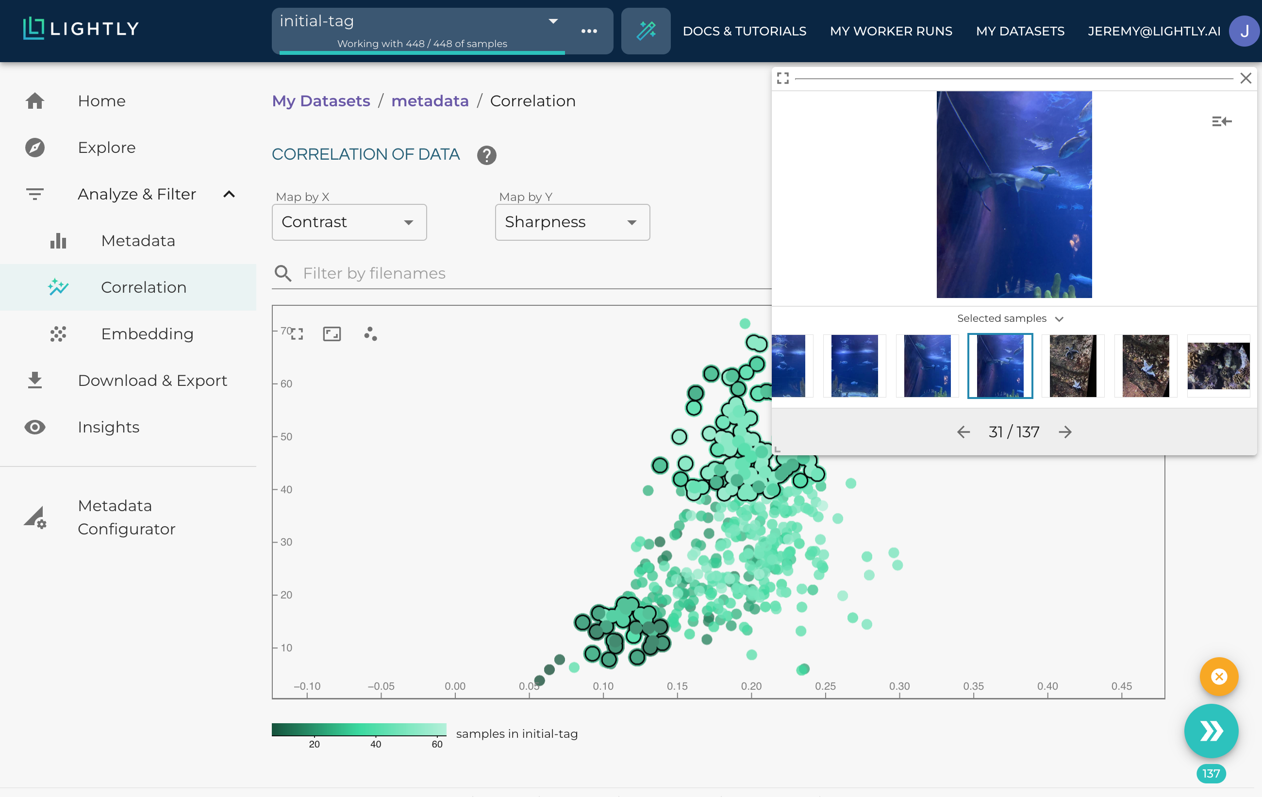Collapse the Analyze & Filter section
This screenshot has height=797, width=1262.
[229, 194]
